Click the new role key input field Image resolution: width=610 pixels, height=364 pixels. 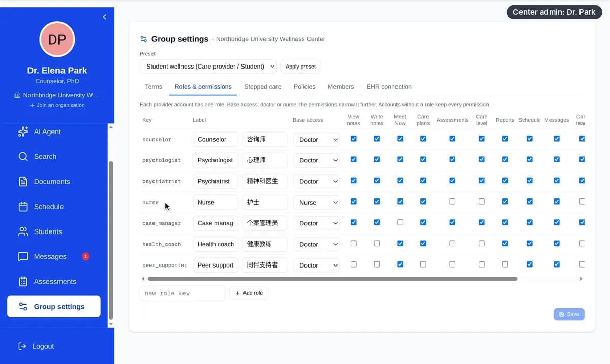point(182,293)
